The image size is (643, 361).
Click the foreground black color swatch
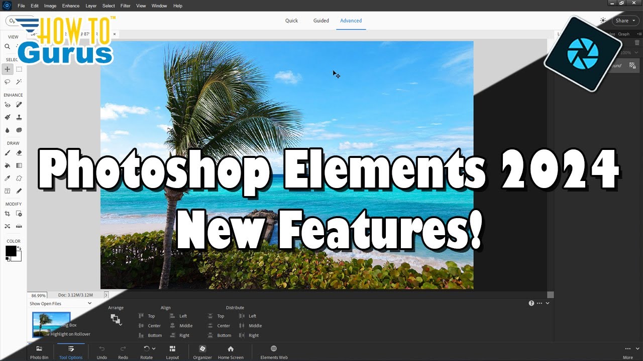pos(10,251)
